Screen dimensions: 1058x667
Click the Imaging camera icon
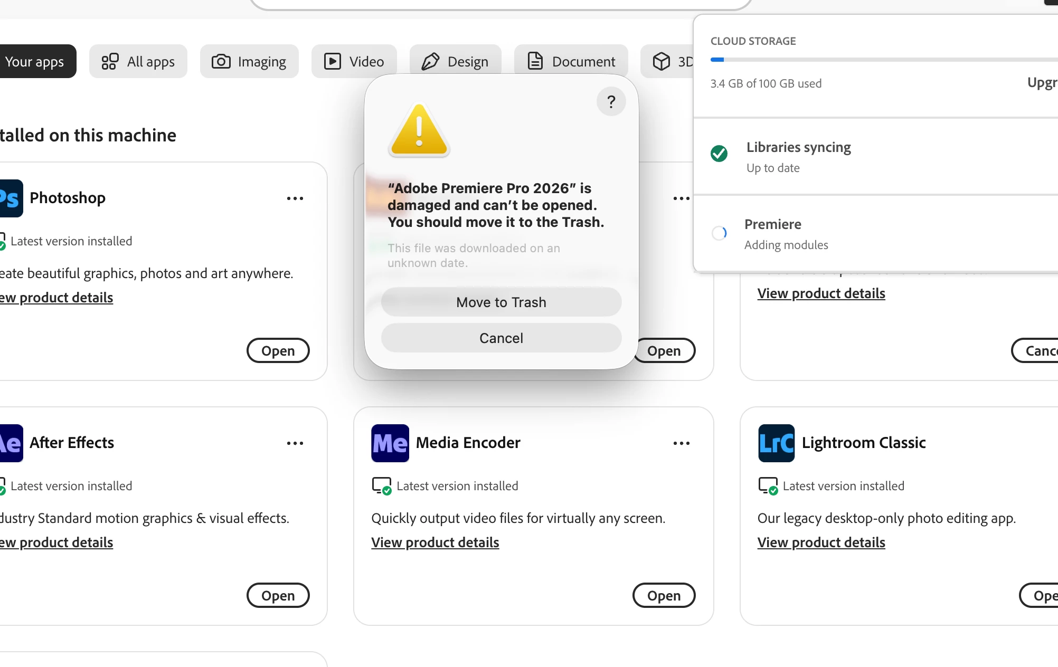[221, 62]
